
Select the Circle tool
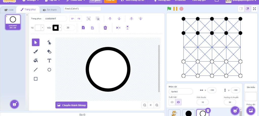click(x=49, y=70)
